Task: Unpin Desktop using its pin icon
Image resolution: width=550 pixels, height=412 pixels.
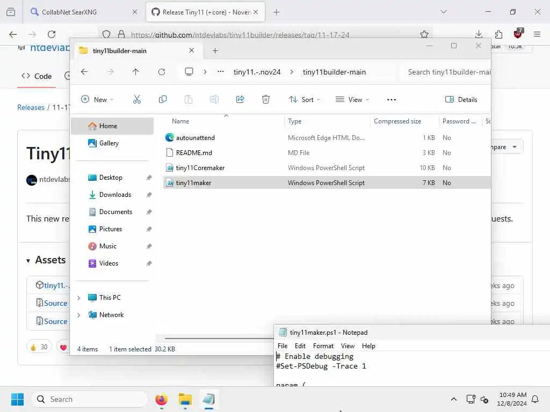Action: tap(149, 178)
